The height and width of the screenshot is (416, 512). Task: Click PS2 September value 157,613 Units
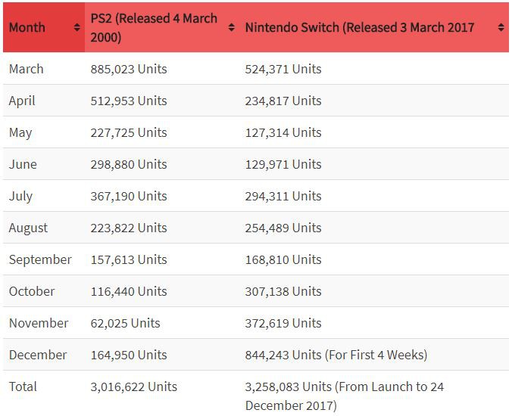point(129,259)
